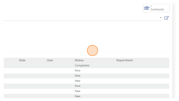
Task: Sort table by User column header
Action: click(50, 60)
